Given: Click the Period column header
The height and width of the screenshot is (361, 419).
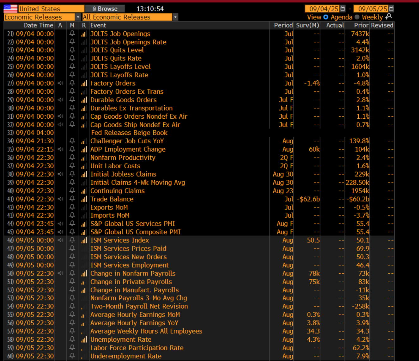Looking at the screenshot, I should tap(283, 25).
